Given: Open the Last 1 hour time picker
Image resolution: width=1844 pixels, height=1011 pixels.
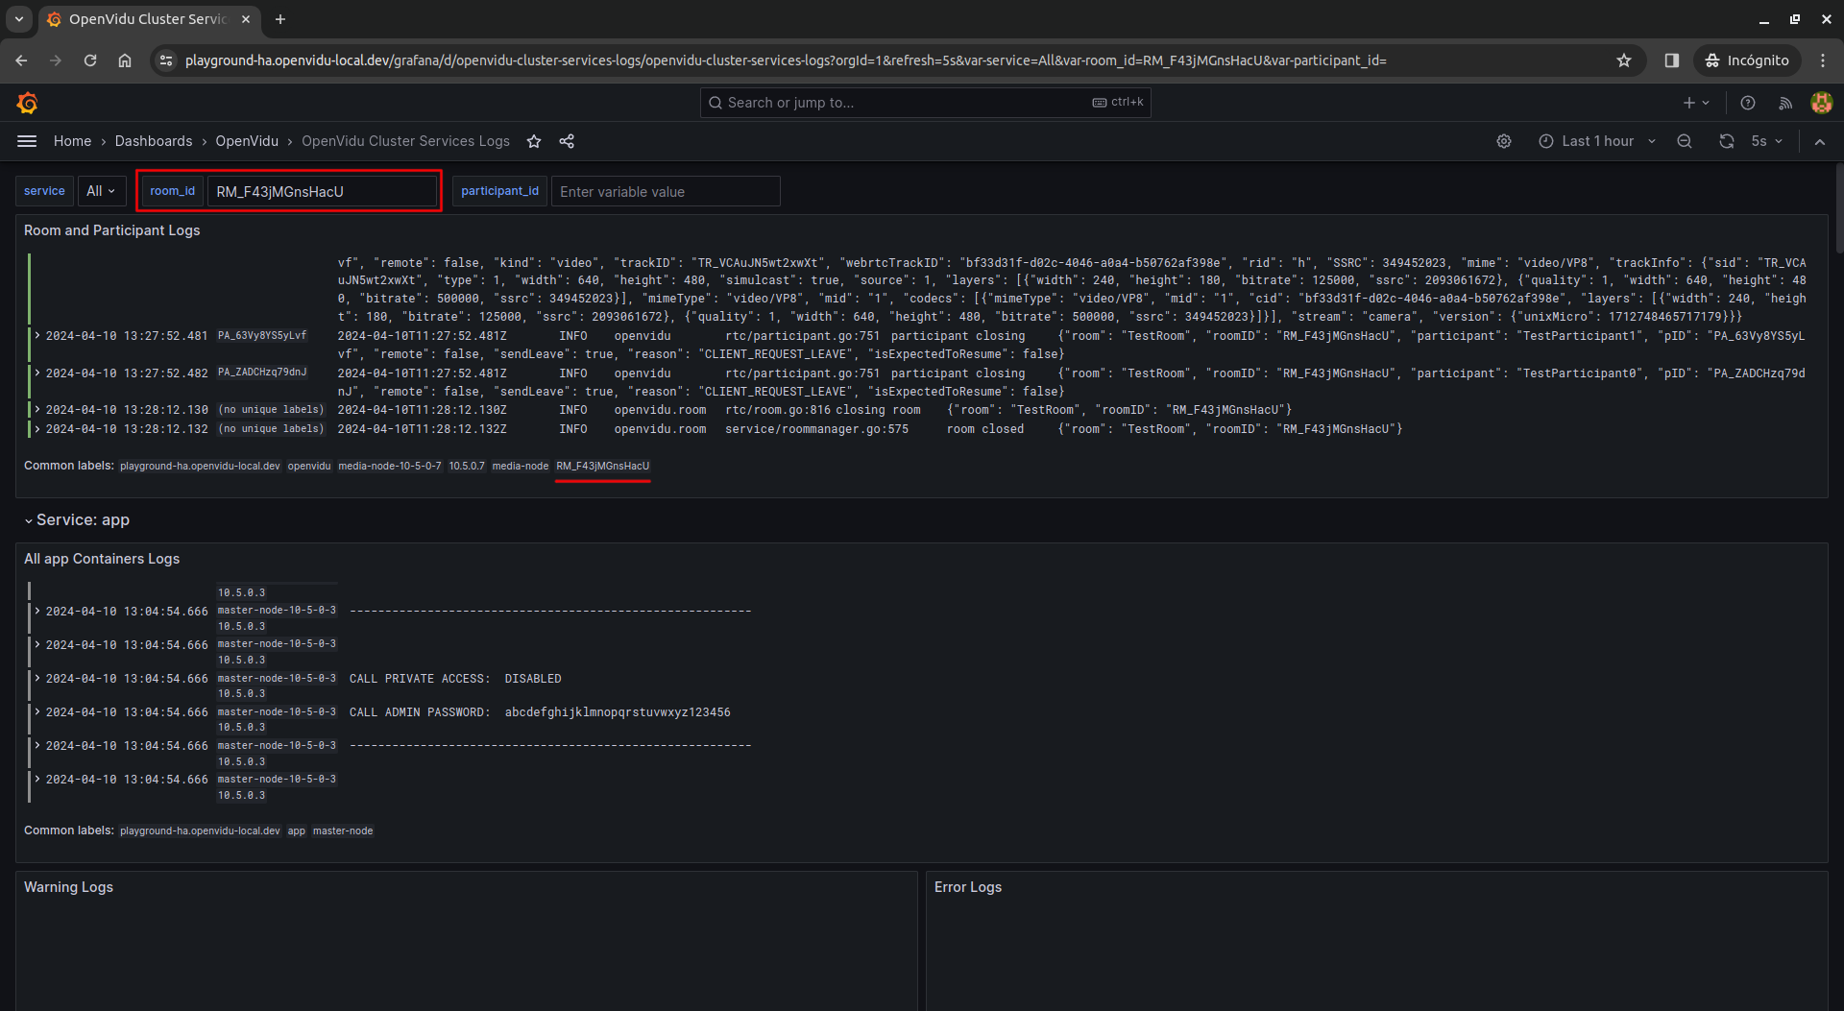Looking at the screenshot, I should [x=1597, y=141].
